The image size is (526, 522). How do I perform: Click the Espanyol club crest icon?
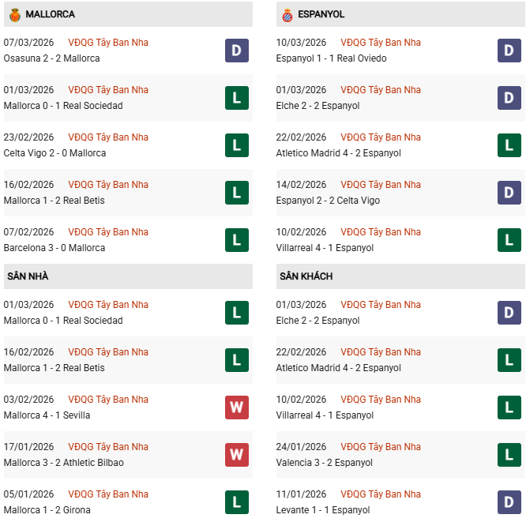[287, 14]
